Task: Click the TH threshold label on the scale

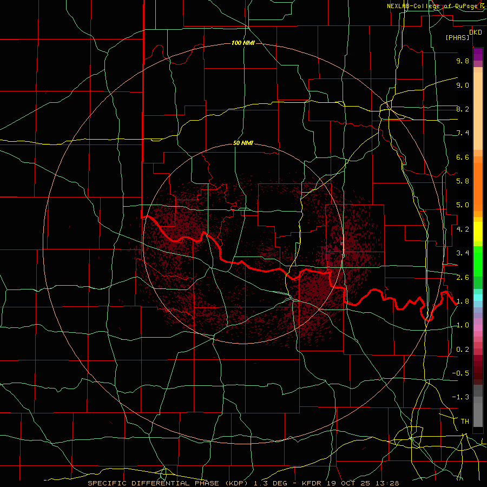Action: [x=465, y=422]
